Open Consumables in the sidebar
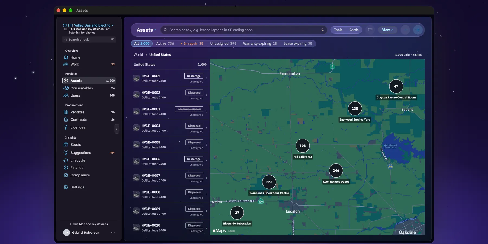488x244 pixels. [89, 88]
